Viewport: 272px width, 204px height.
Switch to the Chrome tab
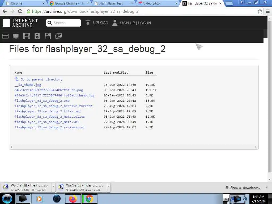coord(25,3)
